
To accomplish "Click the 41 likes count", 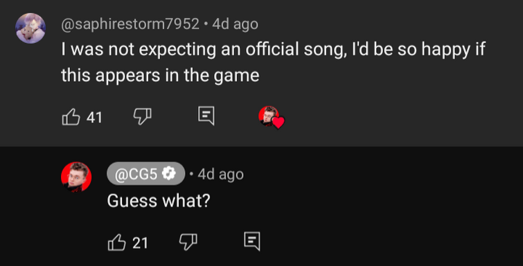I will tap(94, 118).
